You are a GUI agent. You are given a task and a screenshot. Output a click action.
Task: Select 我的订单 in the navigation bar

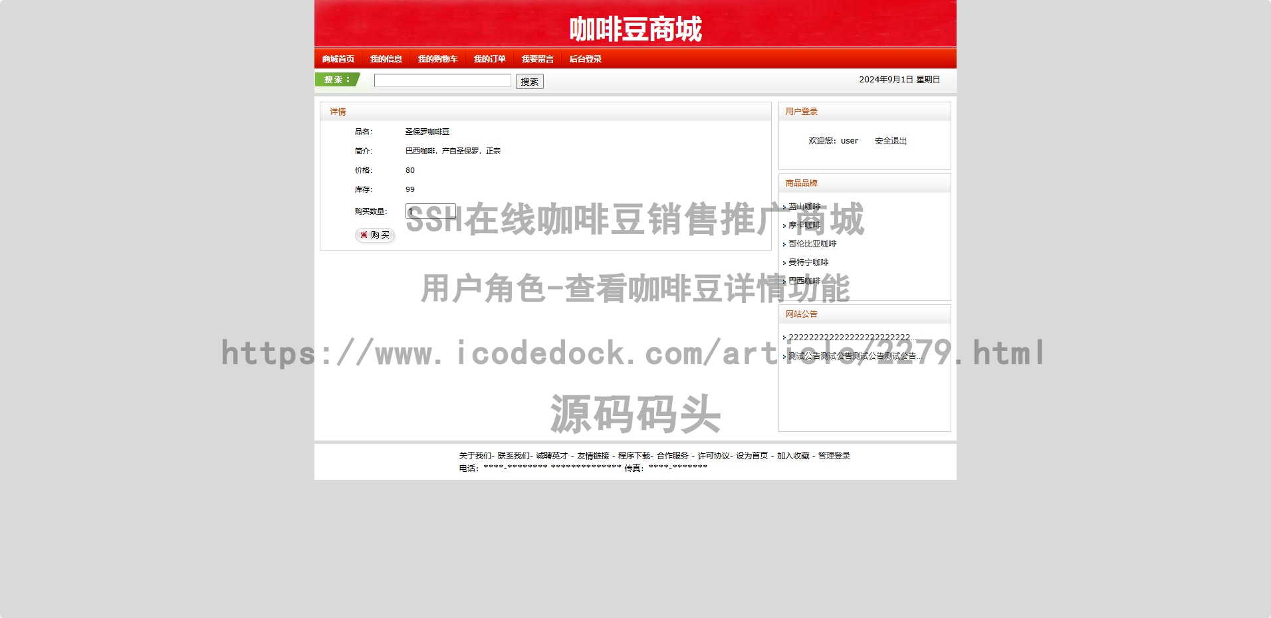[490, 59]
